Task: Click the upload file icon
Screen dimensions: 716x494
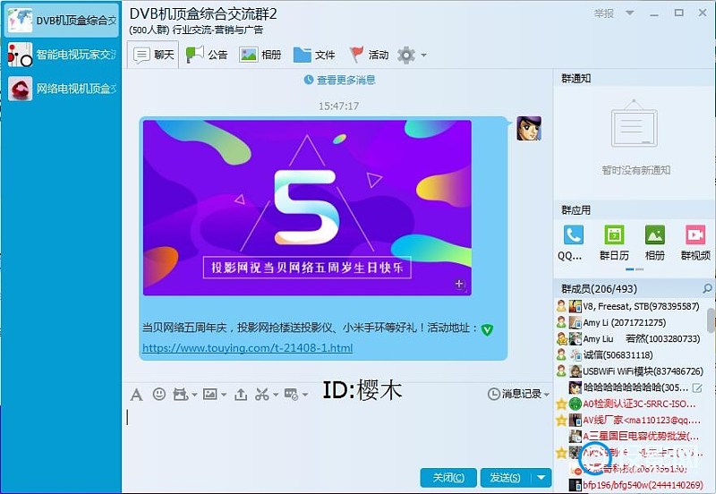Action: 241,394
